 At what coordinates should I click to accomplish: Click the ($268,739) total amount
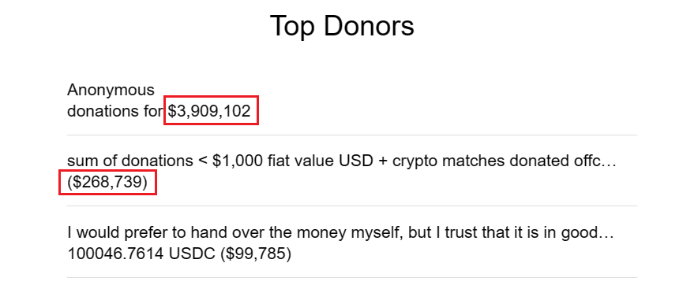point(107,182)
